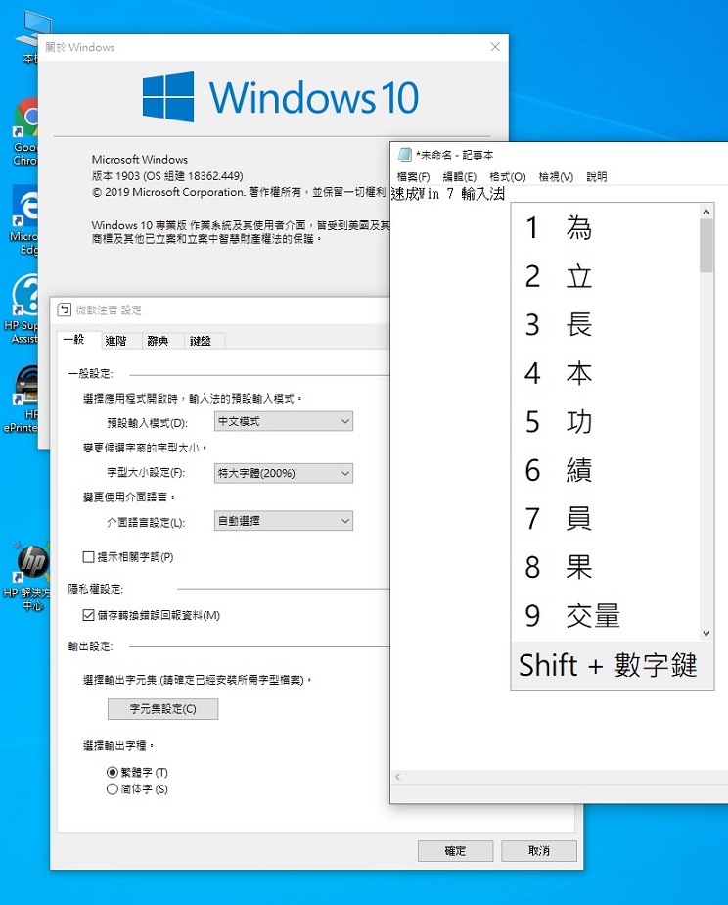The width and height of the screenshot is (728, 905).
Task: Click the Notepad icon in title bar
Action: click(405, 154)
